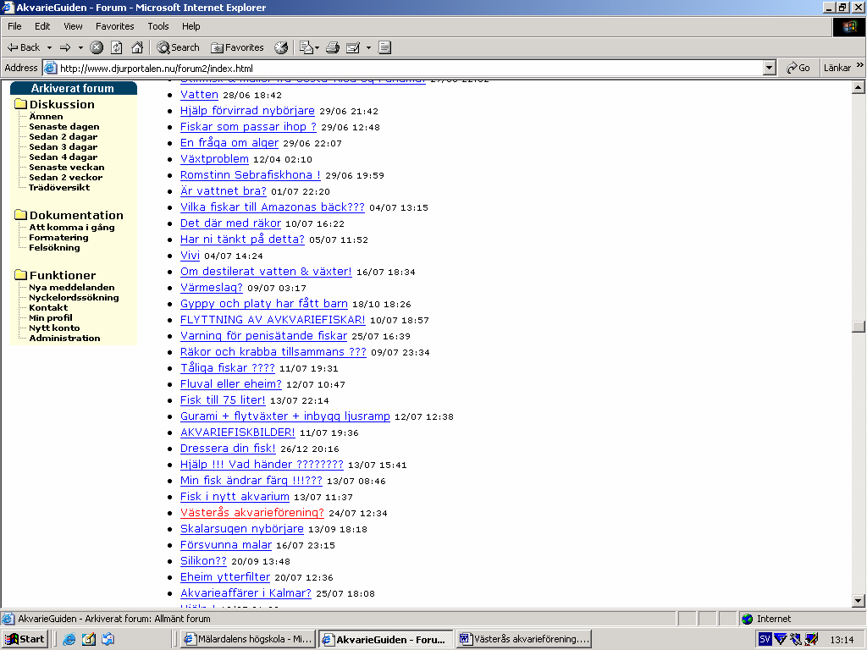Open Akvarieaffärer i Kalmar? thread
867x650 pixels.
click(x=246, y=592)
